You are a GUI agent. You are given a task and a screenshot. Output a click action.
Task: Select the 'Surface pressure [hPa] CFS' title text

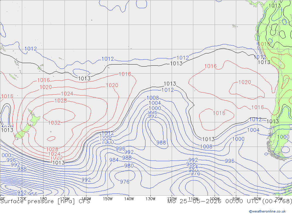point(45,201)
